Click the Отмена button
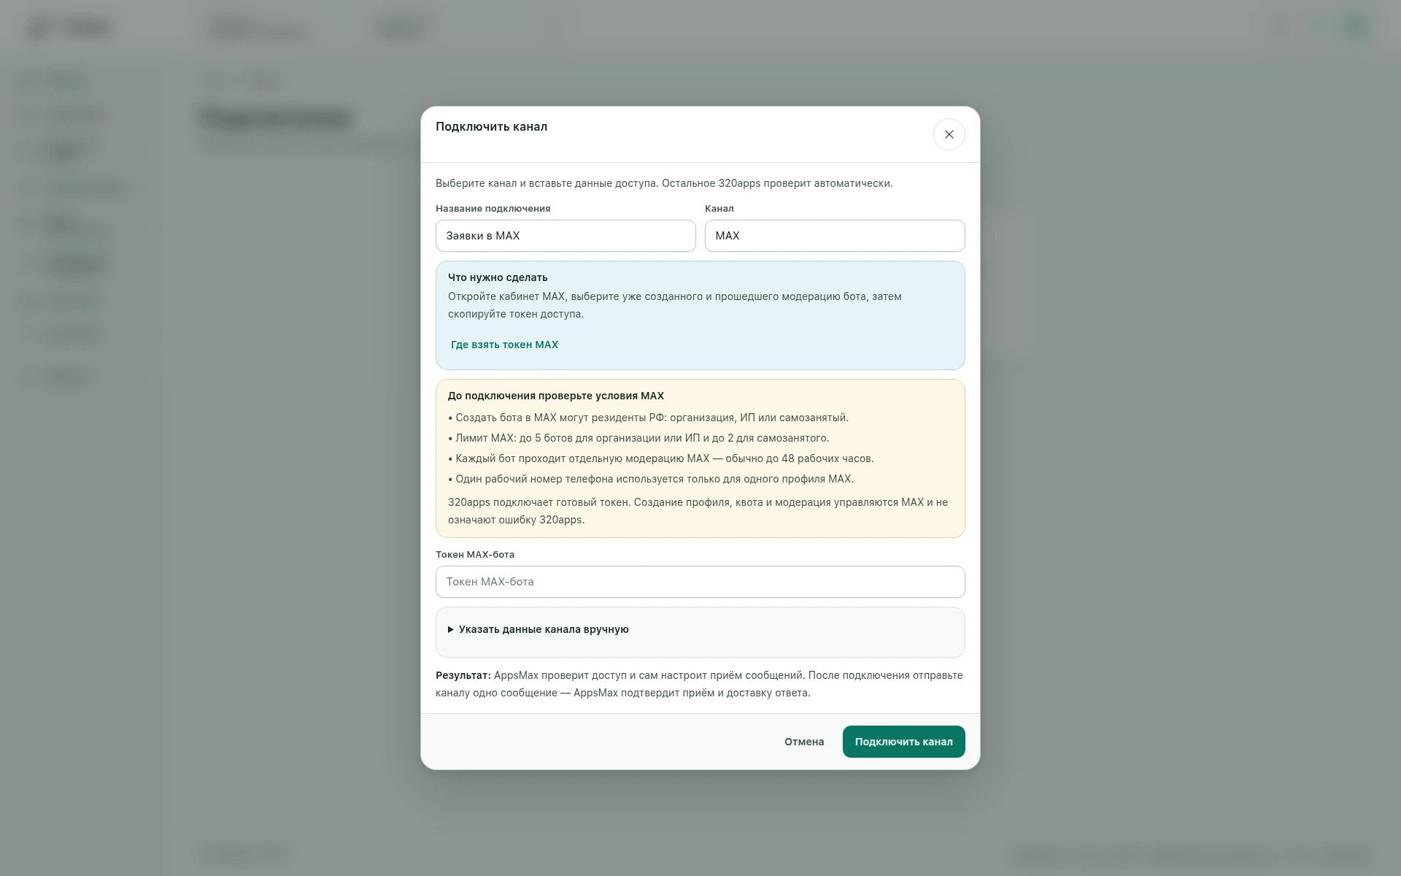This screenshot has height=876, width=1401. click(x=804, y=742)
